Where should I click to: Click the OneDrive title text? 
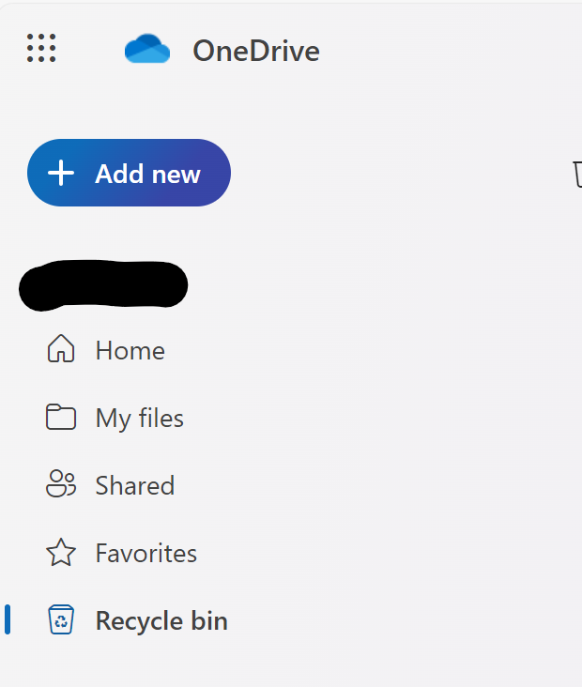[x=256, y=51]
